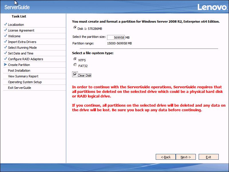
Task: Click the partition size input field
Action: pos(116,38)
